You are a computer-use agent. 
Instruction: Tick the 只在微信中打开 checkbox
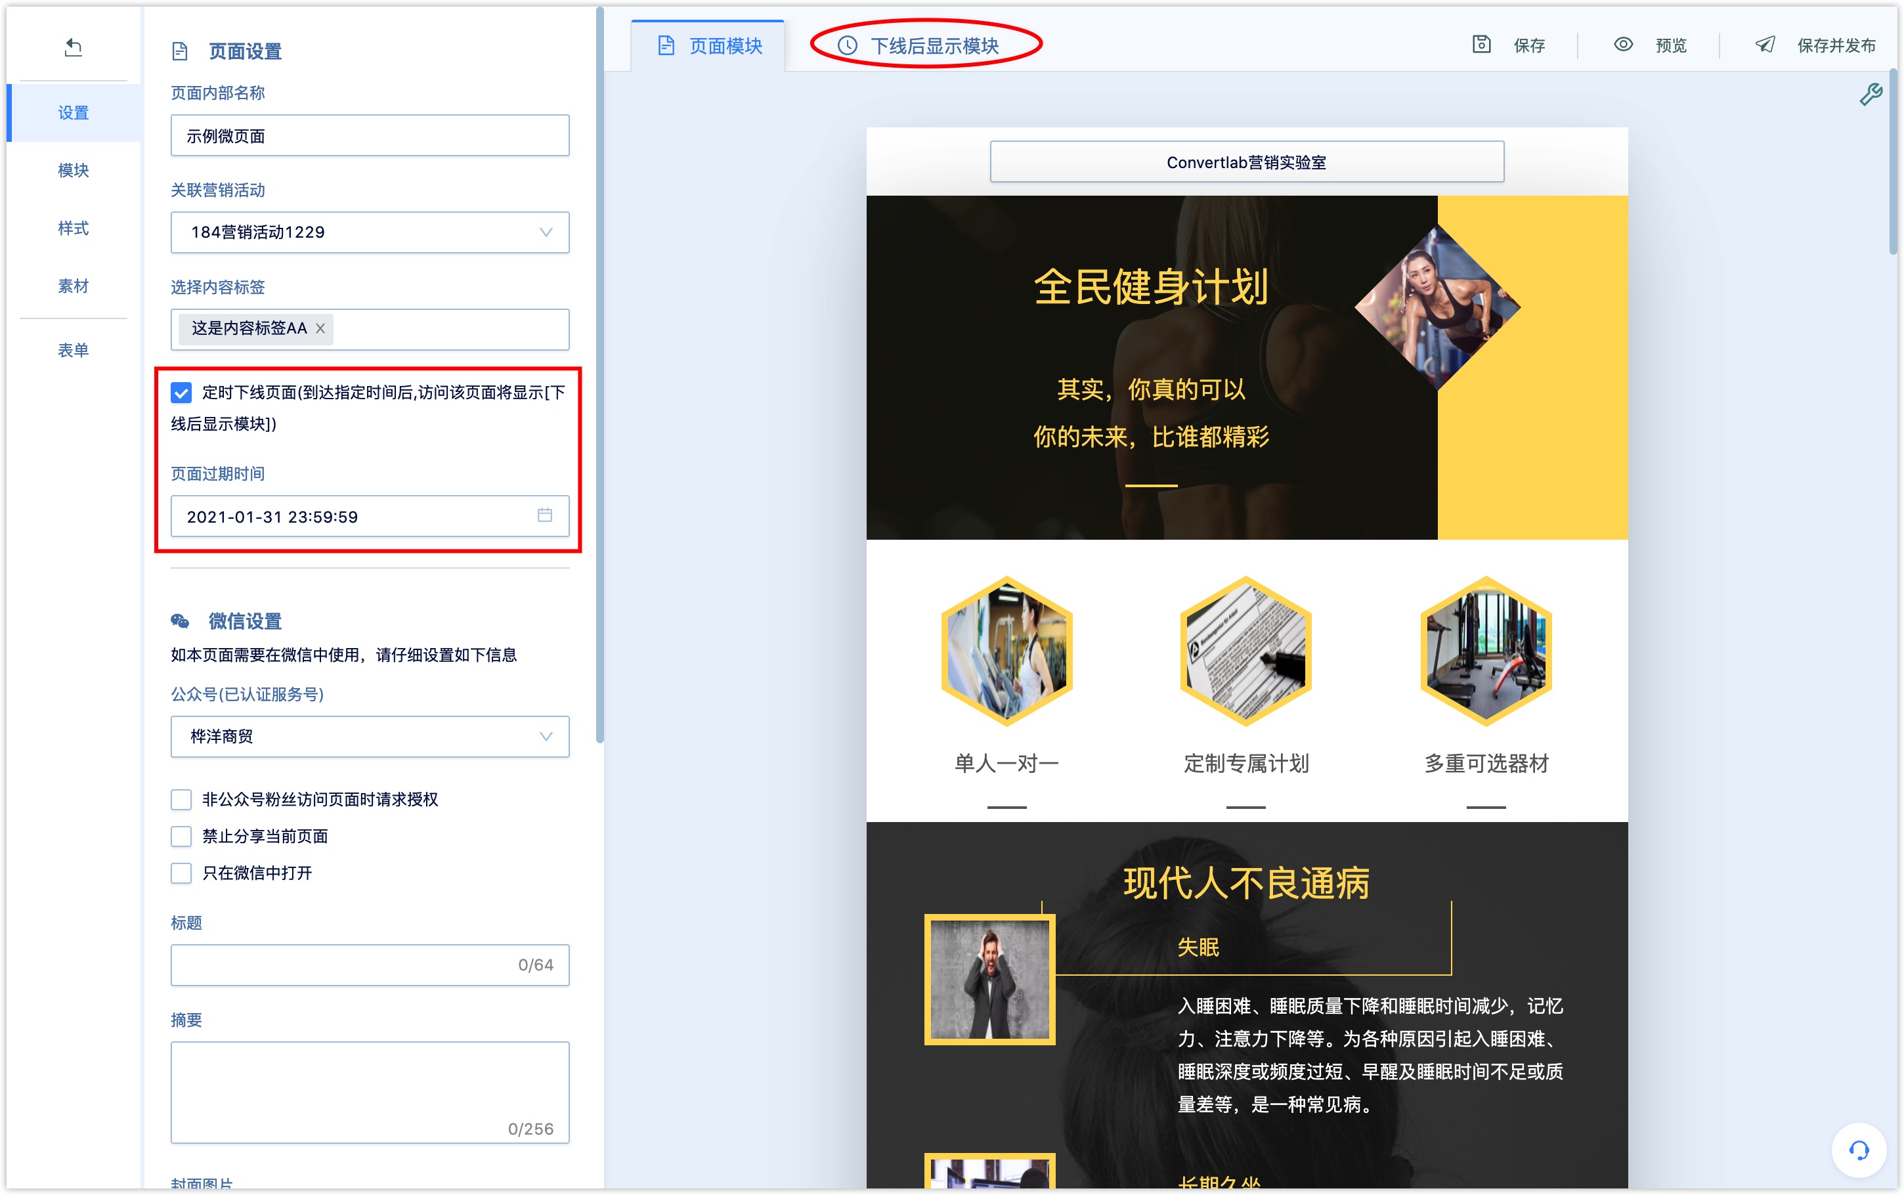point(181,873)
